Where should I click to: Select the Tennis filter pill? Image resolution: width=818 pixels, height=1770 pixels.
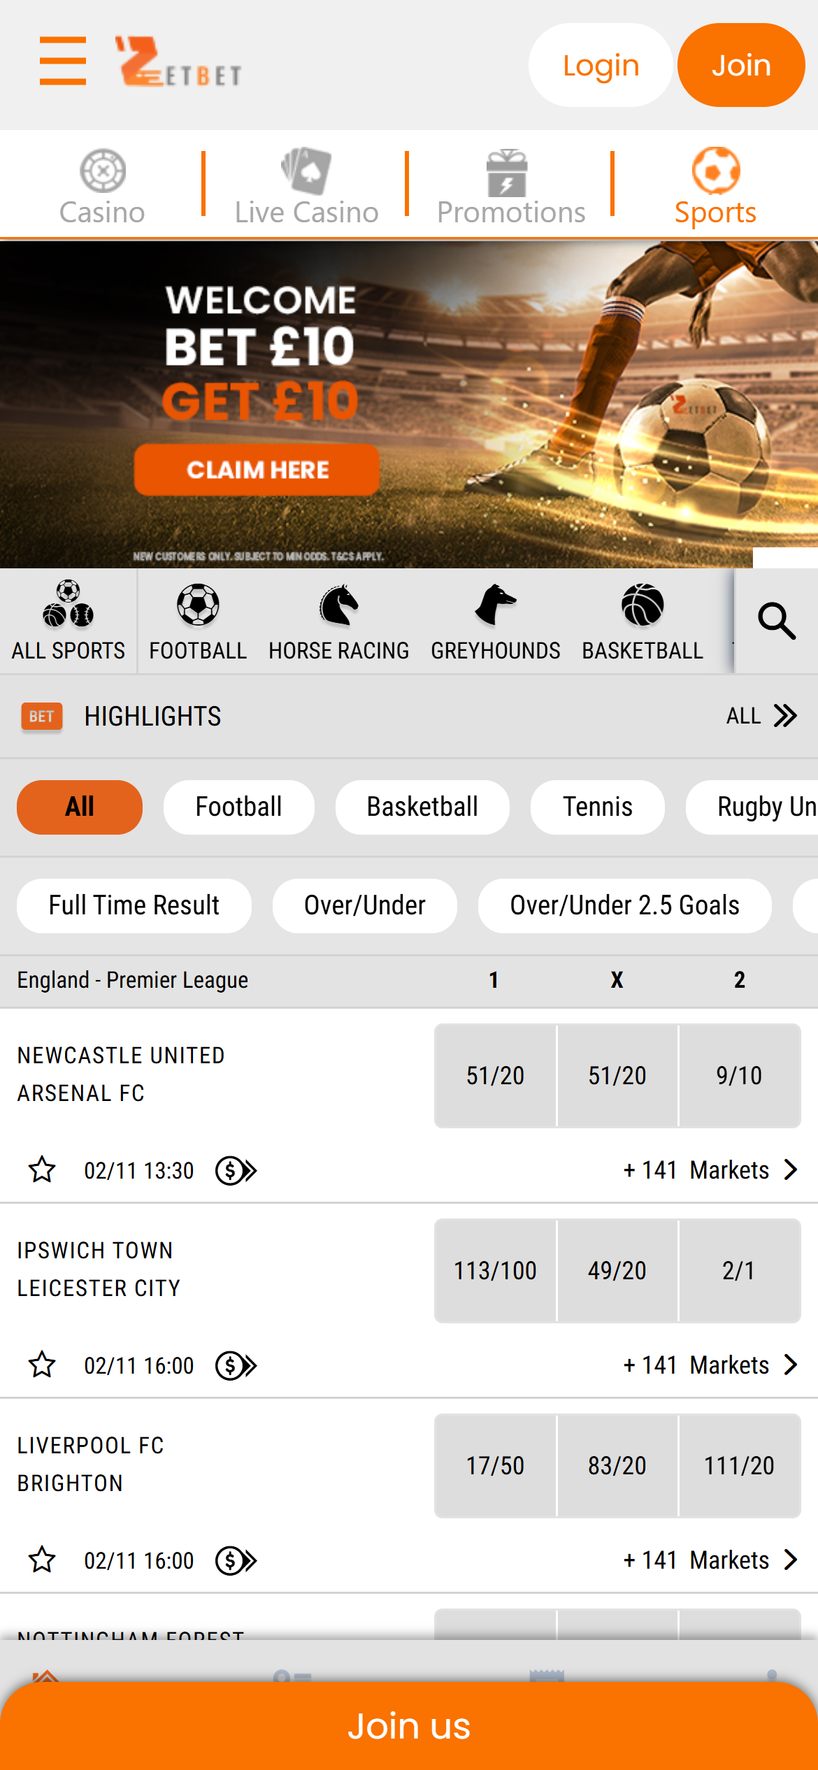click(597, 806)
